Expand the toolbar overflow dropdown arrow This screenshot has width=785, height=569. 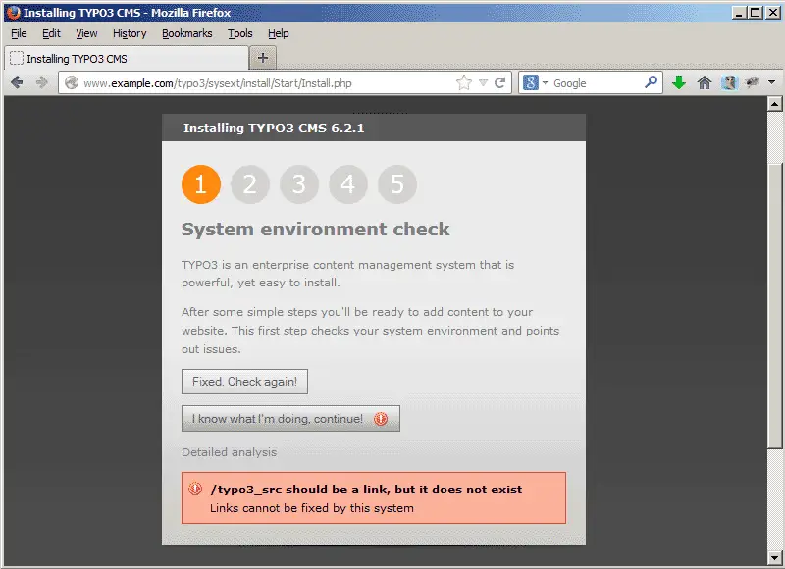coord(772,82)
